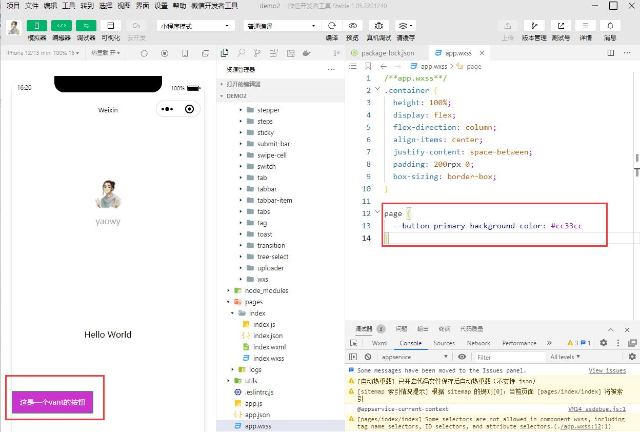The height and width of the screenshot is (432, 640).
Task: Open the 问题 problems tab
Action: [402, 329]
